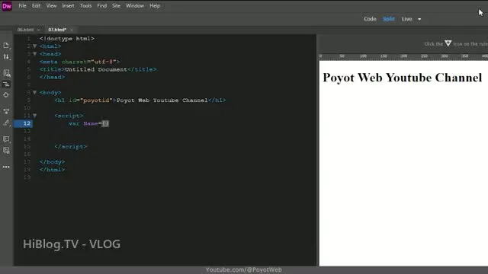The width and height of the screenshot is (488, 274).
Task: Open the Site menu
Action: (x=116, y=6)
